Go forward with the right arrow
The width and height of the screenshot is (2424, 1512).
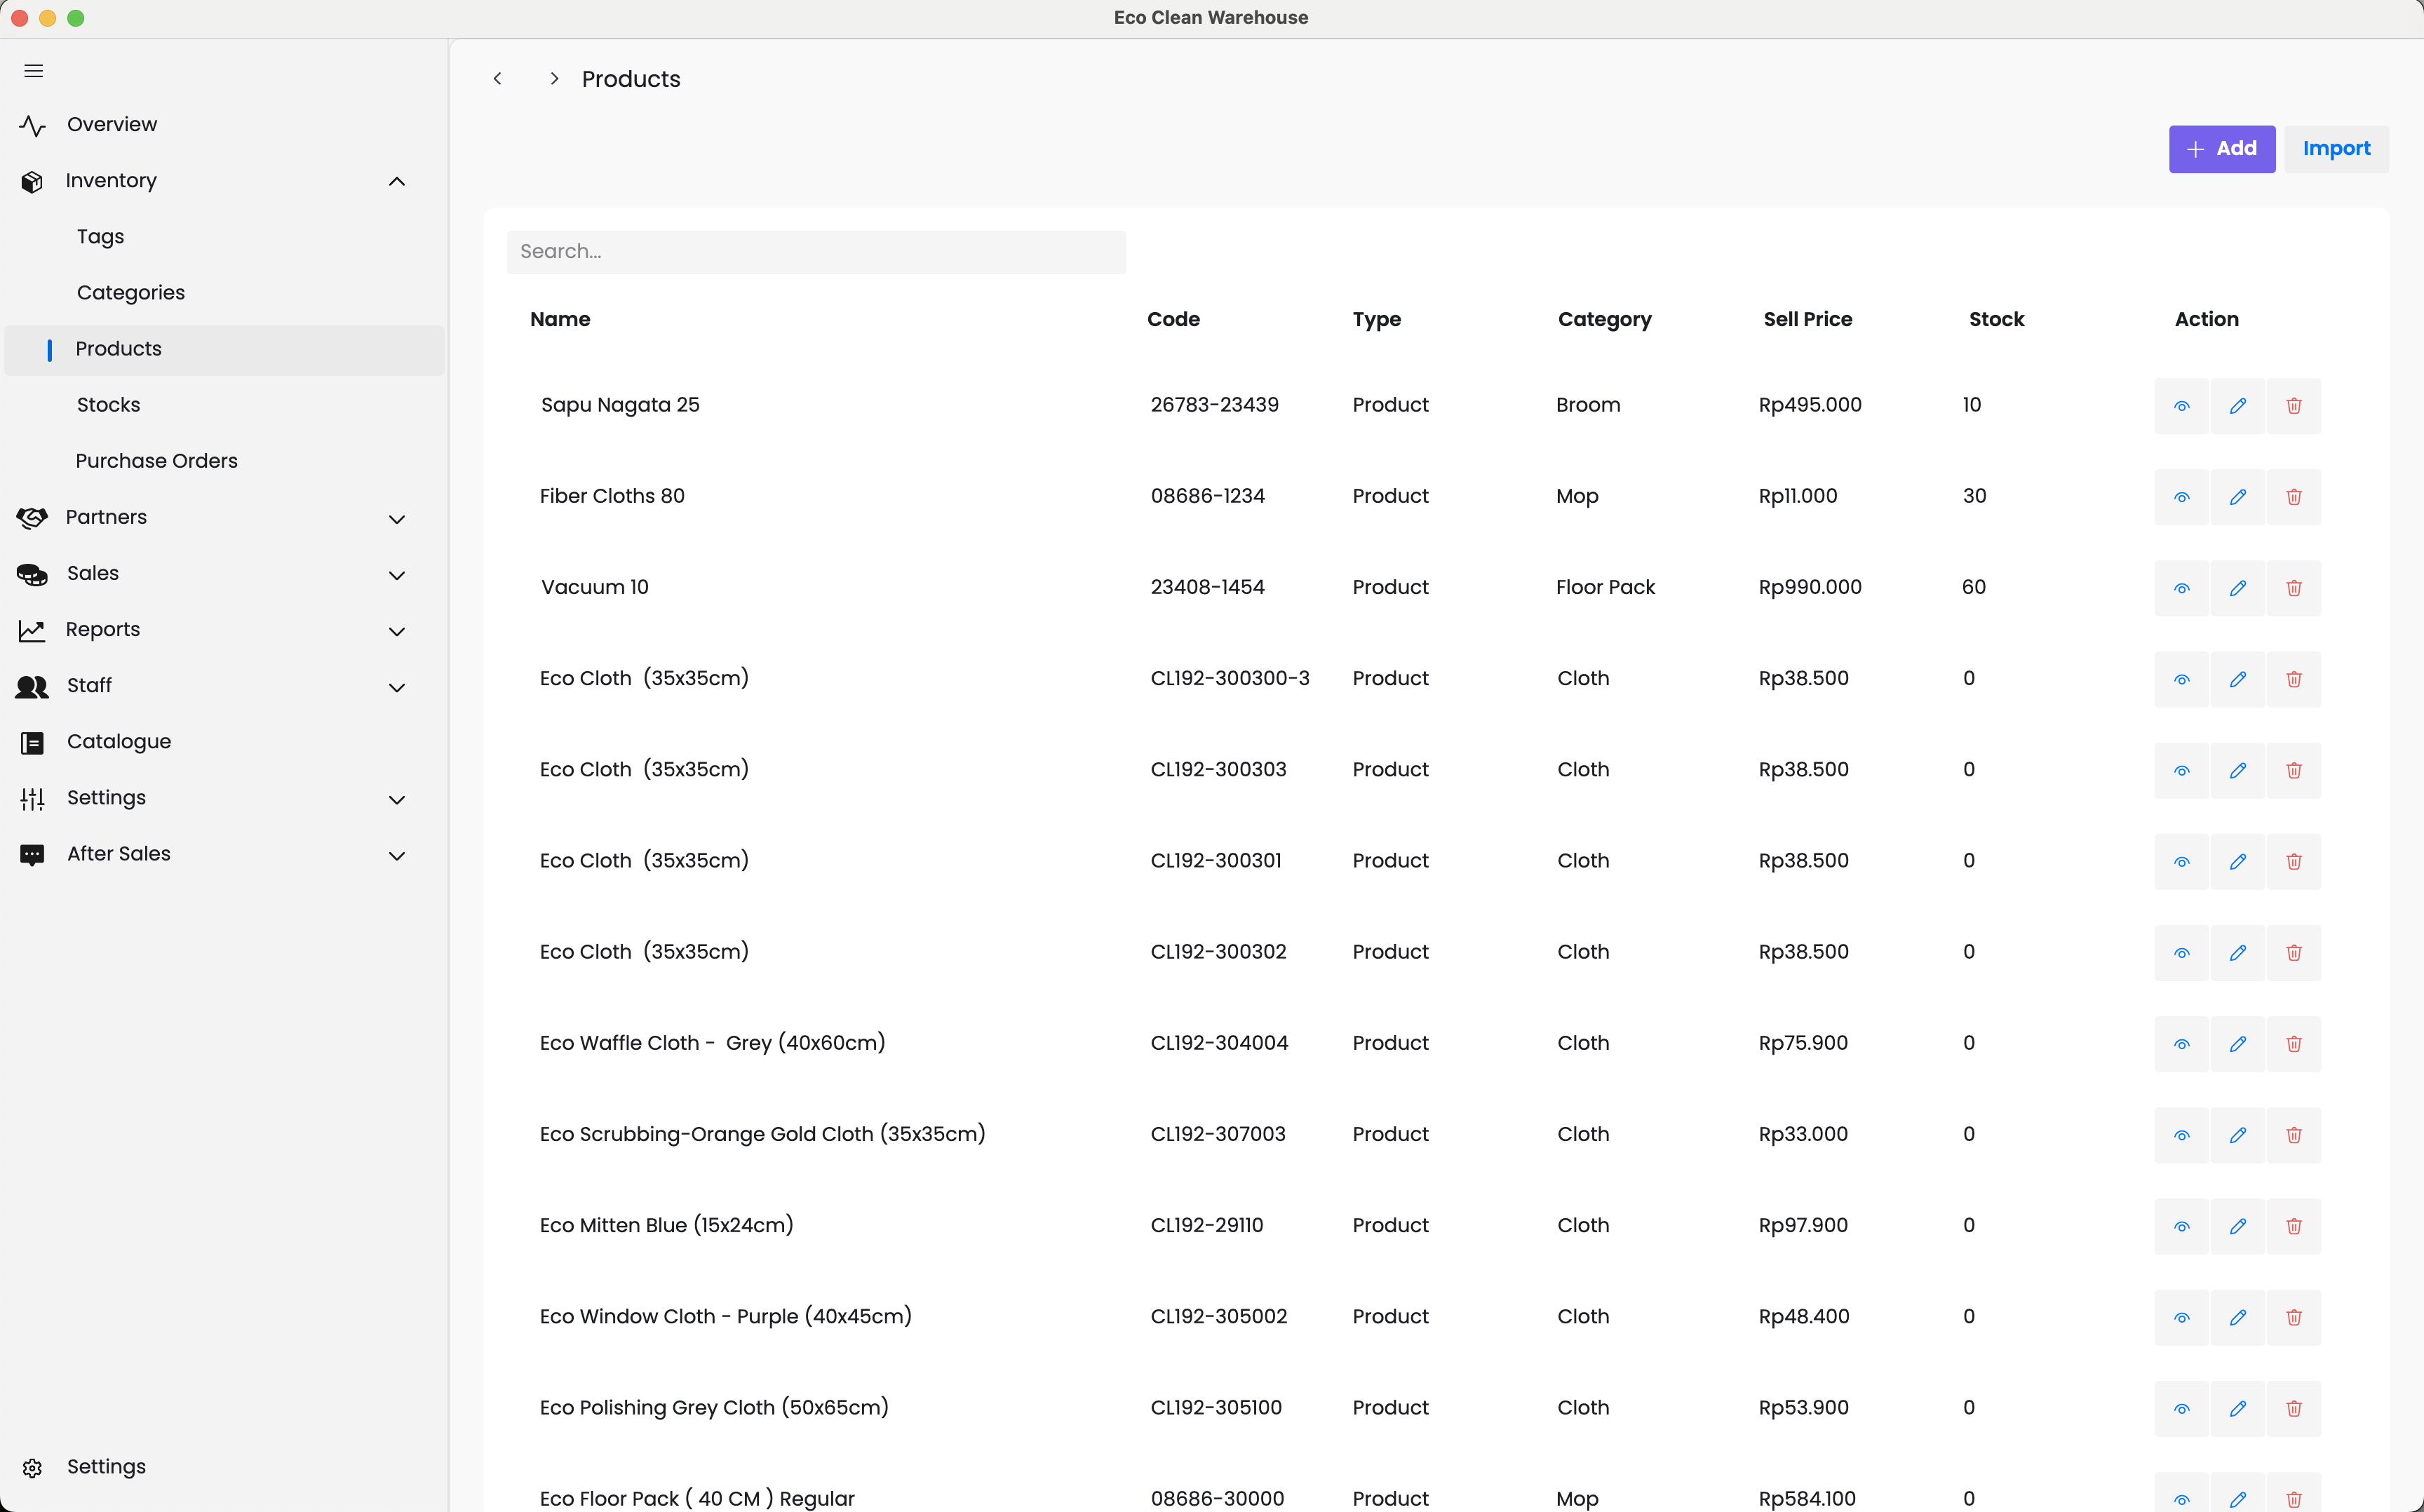(554, 79)
